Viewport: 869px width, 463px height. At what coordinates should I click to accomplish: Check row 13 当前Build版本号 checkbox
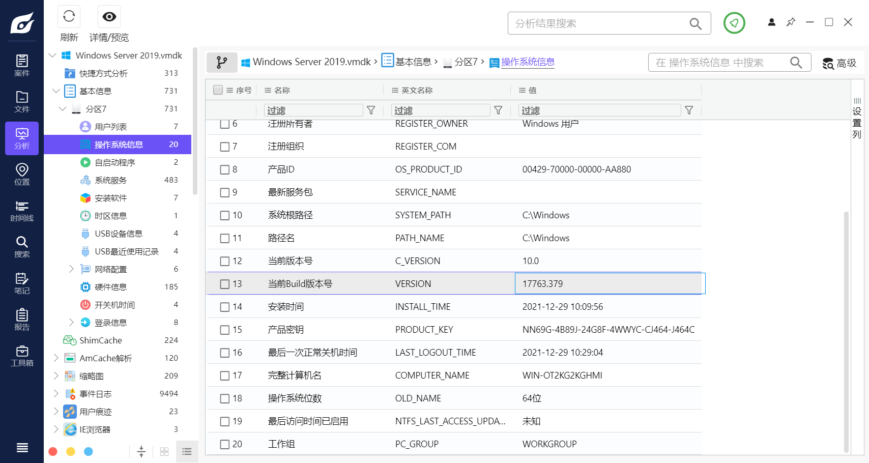click(224, 284)
